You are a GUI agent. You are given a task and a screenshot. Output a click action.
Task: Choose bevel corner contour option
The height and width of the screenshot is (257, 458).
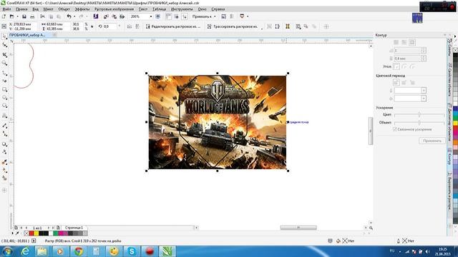412,66
